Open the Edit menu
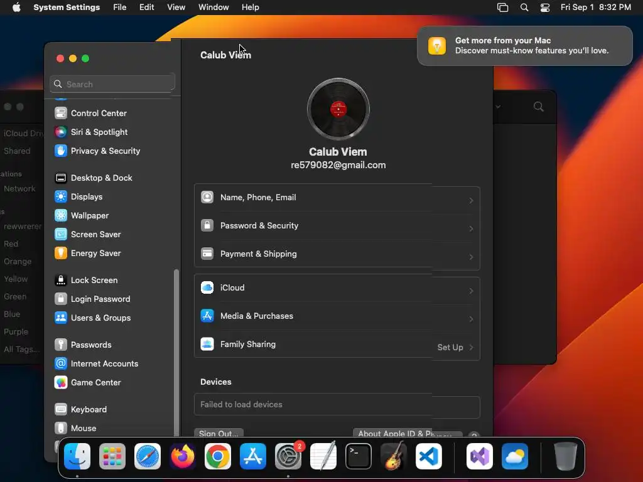The image size is (643, 482). click(146, 8)
